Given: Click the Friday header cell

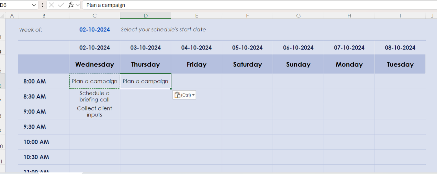Looking at the screenshot, I should pyautogui.click(x=197, y=64).
